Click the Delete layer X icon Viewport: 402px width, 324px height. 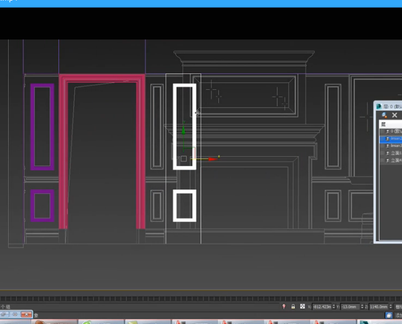coord(395,115)
